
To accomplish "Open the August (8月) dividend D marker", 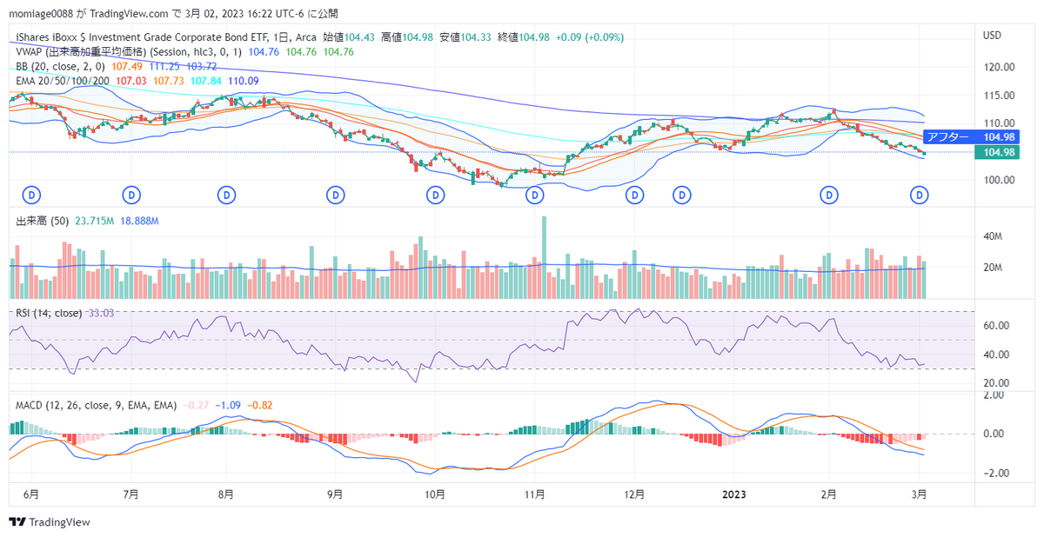I will click(226, 195).
